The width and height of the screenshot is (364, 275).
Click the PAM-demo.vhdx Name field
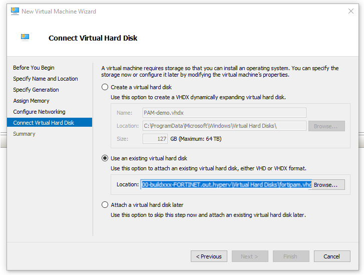point(224,113)
